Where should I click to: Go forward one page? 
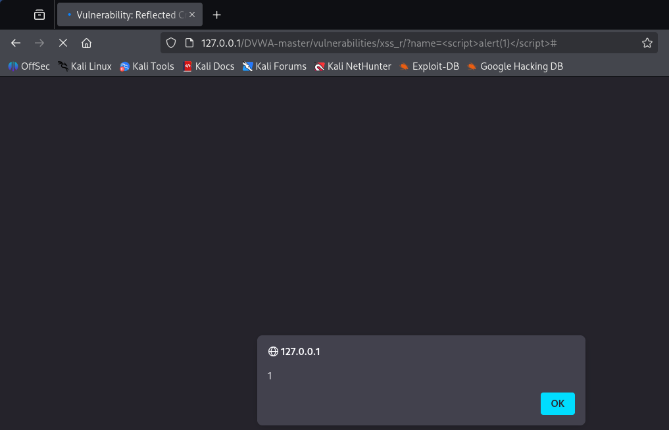tap(39, 43)
